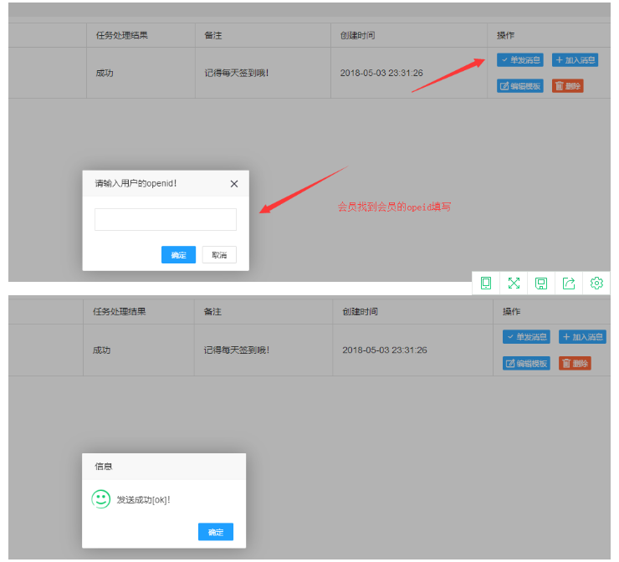This screenshot has width=619, height=562.
Task: Click 确定 in the 信息 success dialog
Action: tap(216, 532)
